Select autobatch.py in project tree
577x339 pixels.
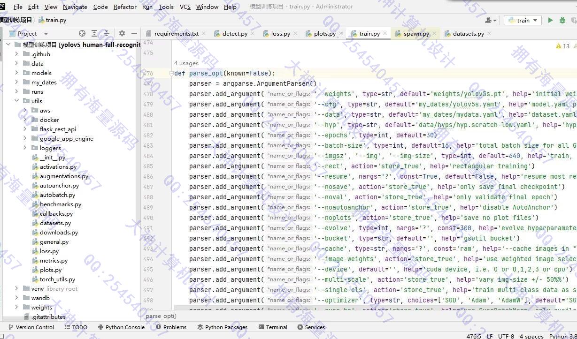57,195
